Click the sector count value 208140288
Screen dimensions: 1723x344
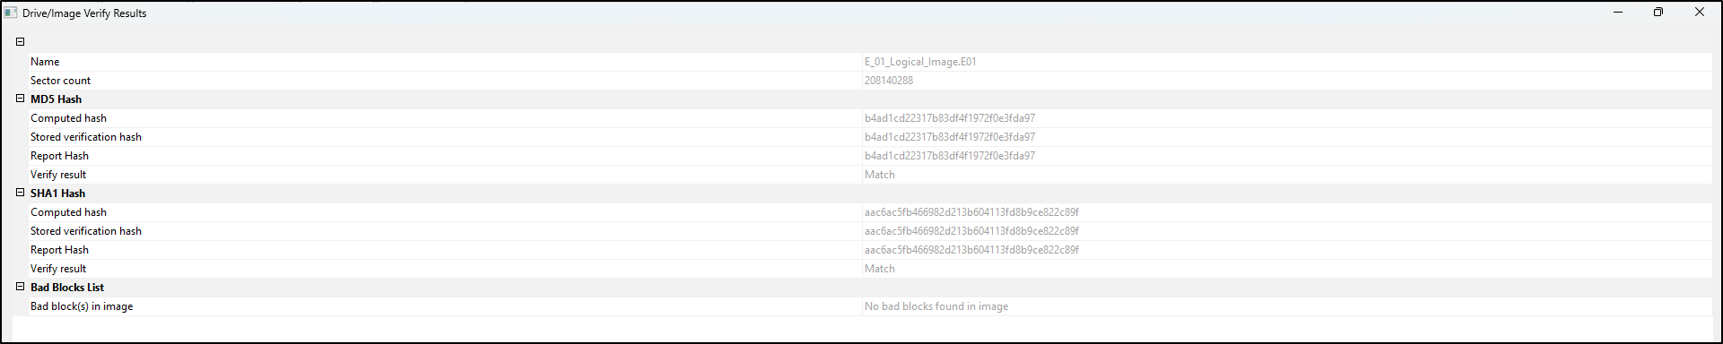click(x=889, y=81)
